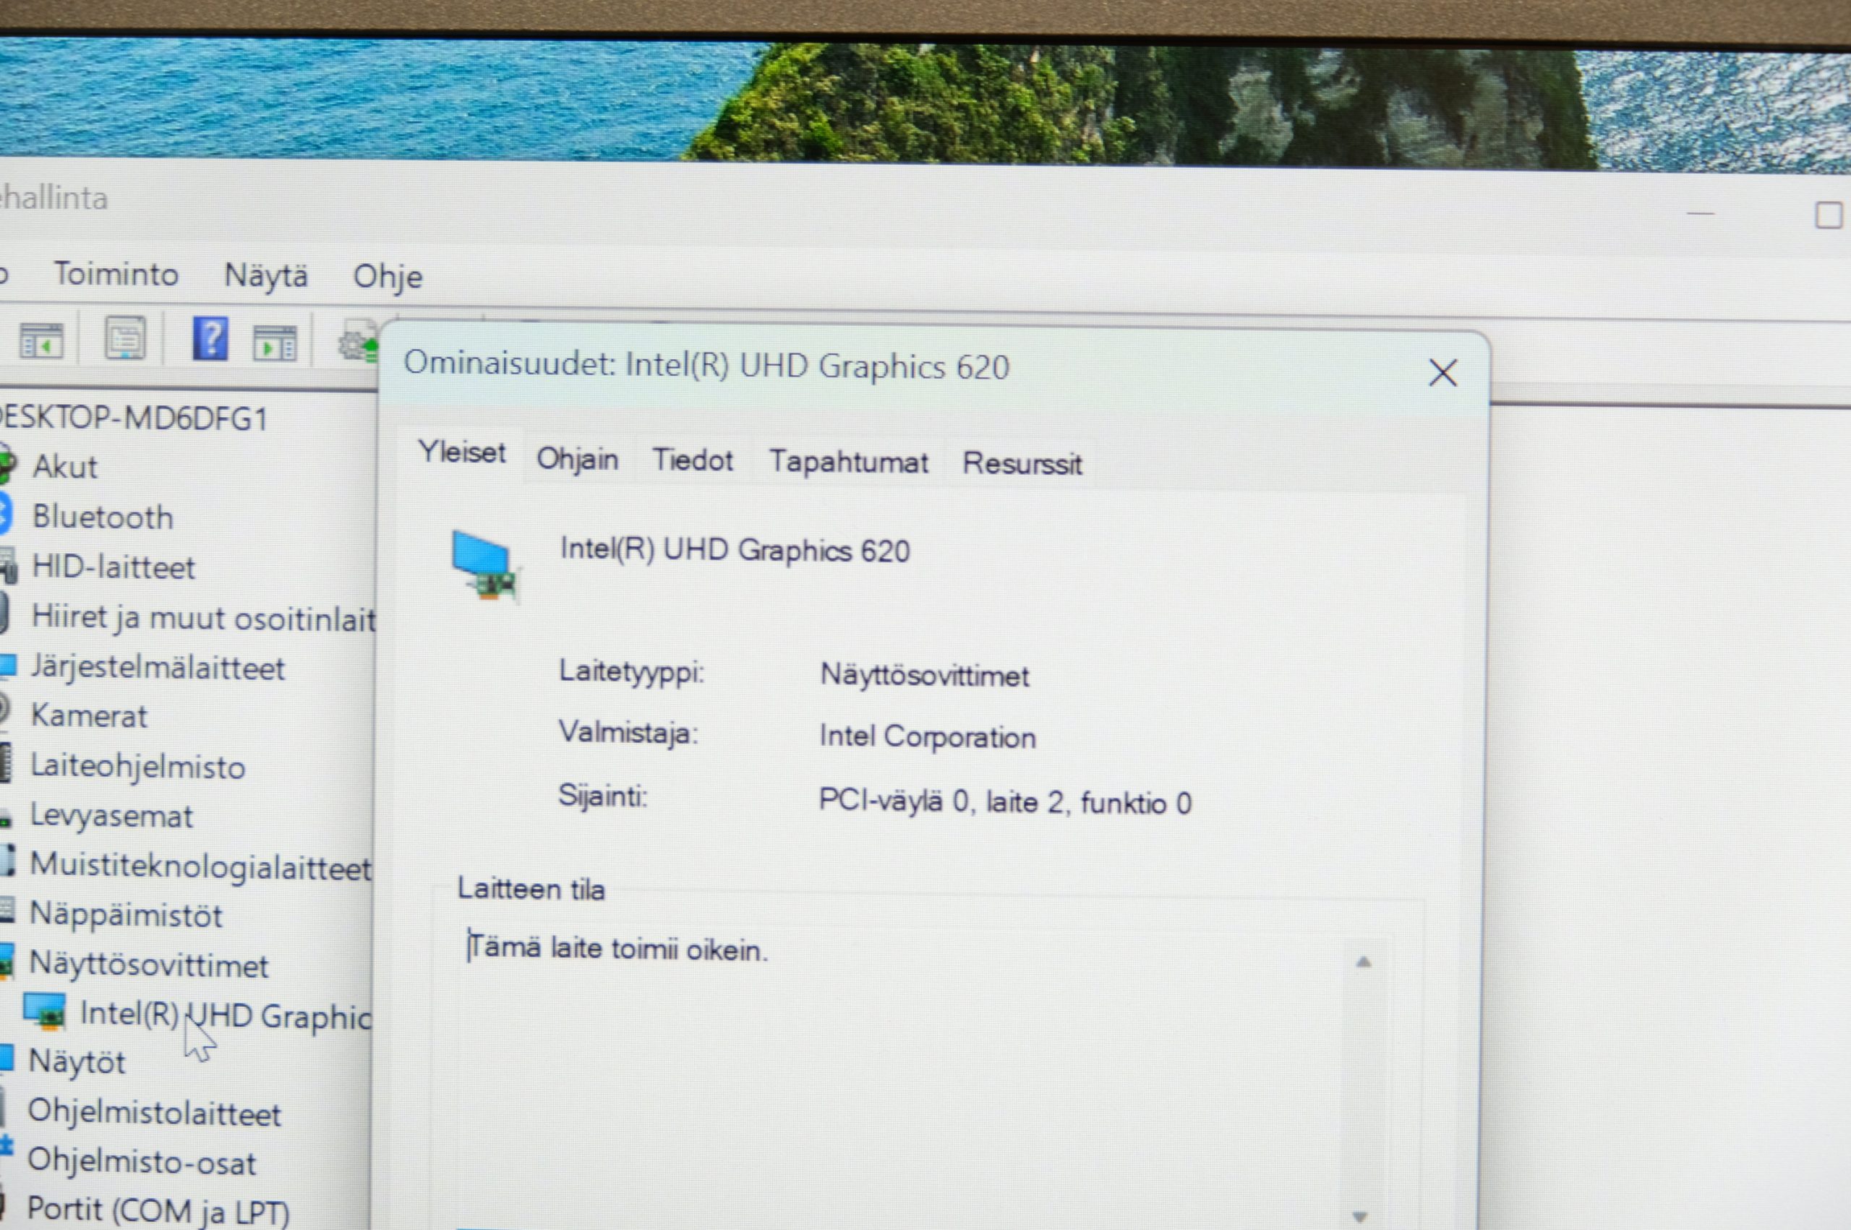
Task: Select Ohjelmistolaitteet category
Action: 155,1113
